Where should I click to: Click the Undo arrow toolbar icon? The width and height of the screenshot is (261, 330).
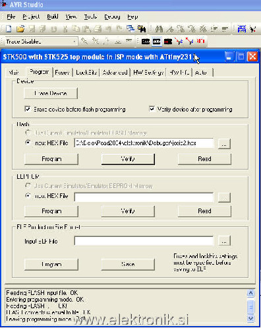tap(109, 29)
